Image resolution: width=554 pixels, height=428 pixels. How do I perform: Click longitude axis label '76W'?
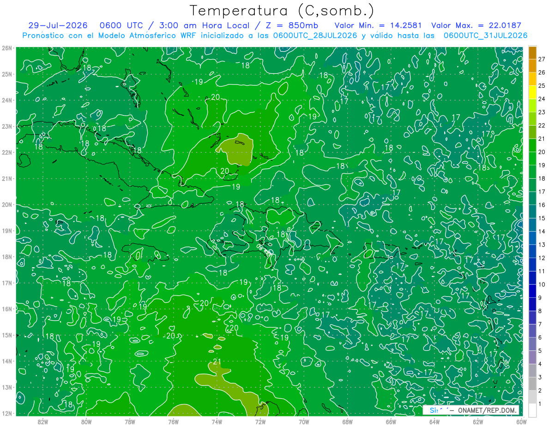pyautogui.click(x=173, y=422)
